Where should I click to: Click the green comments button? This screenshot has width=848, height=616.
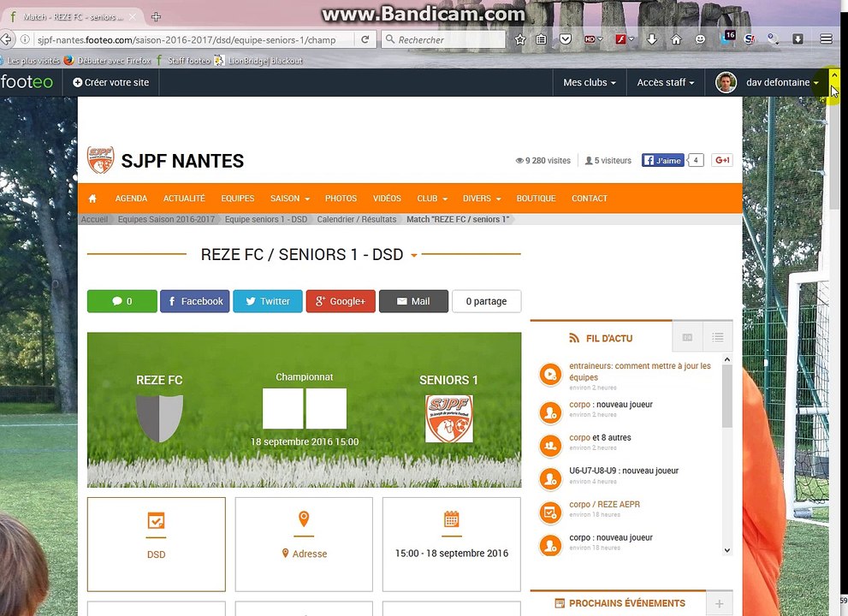click(x=122, y=301)
